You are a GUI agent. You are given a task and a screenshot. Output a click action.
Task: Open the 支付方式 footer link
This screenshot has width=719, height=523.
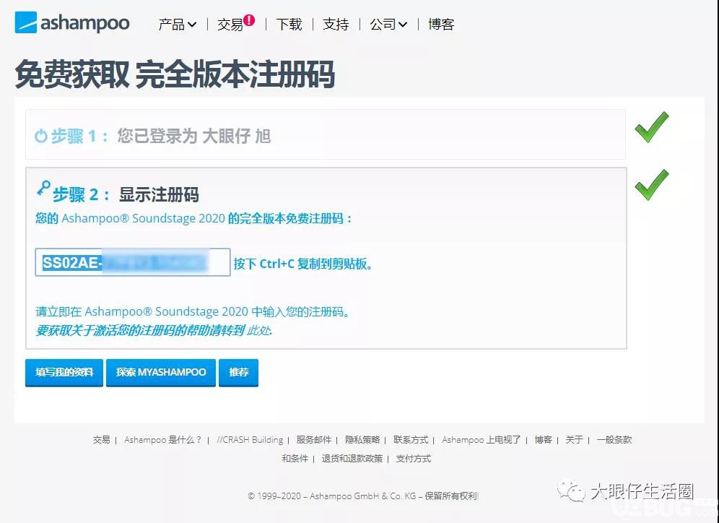(x=414, y=458)
